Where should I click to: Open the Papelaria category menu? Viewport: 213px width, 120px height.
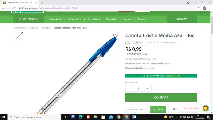click(111, 19)
